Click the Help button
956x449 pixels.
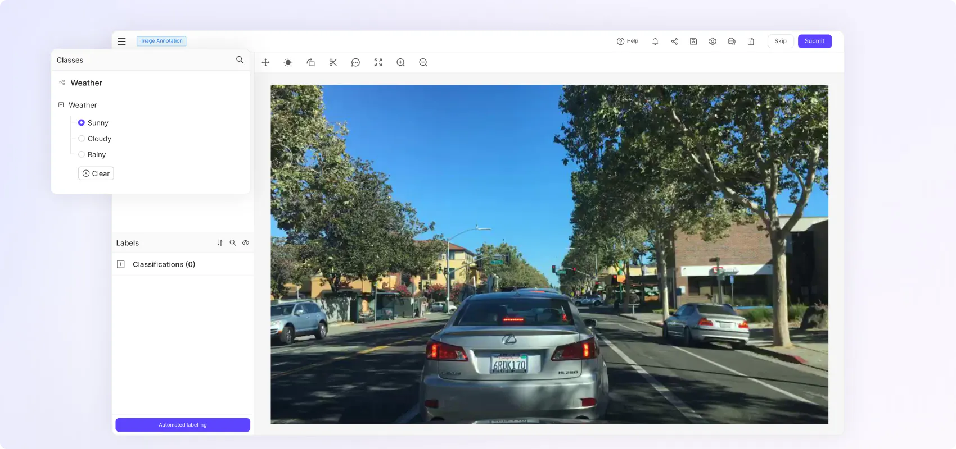[x=627, y=41]
